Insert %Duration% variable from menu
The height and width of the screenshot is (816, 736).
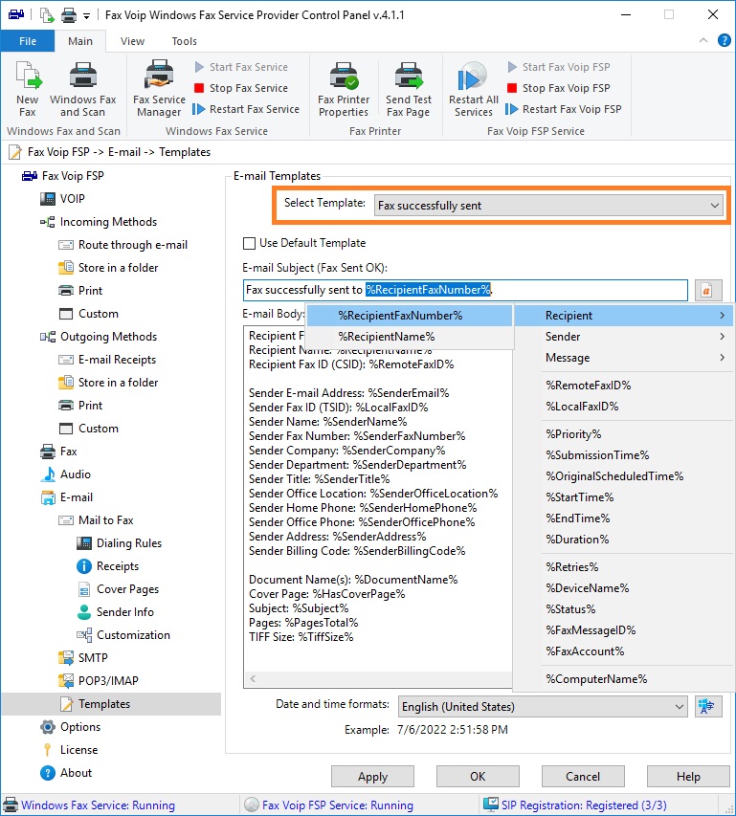pos(624,540)
